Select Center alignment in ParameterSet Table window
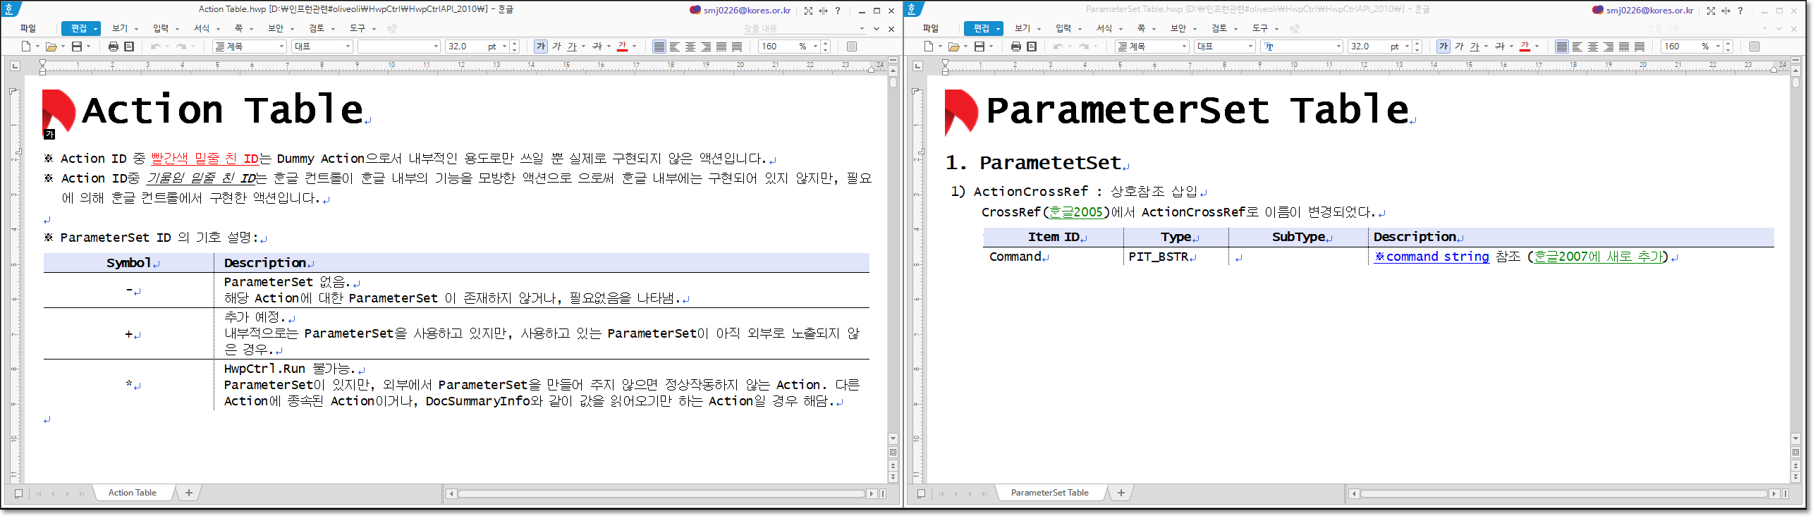1813x516 pixels. 1593,47
